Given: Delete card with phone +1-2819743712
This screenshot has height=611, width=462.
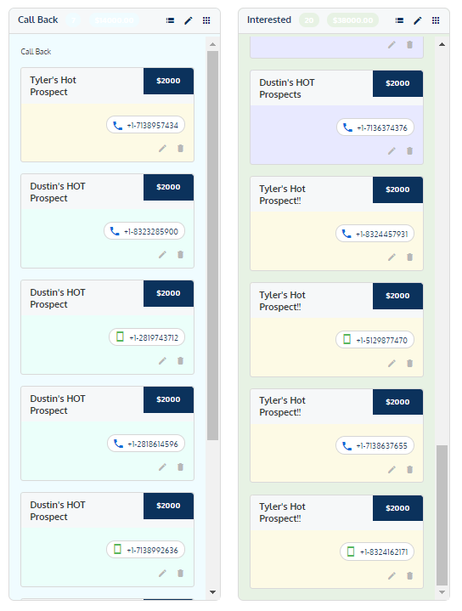Looking at the screenshot, I should (180, 360).
